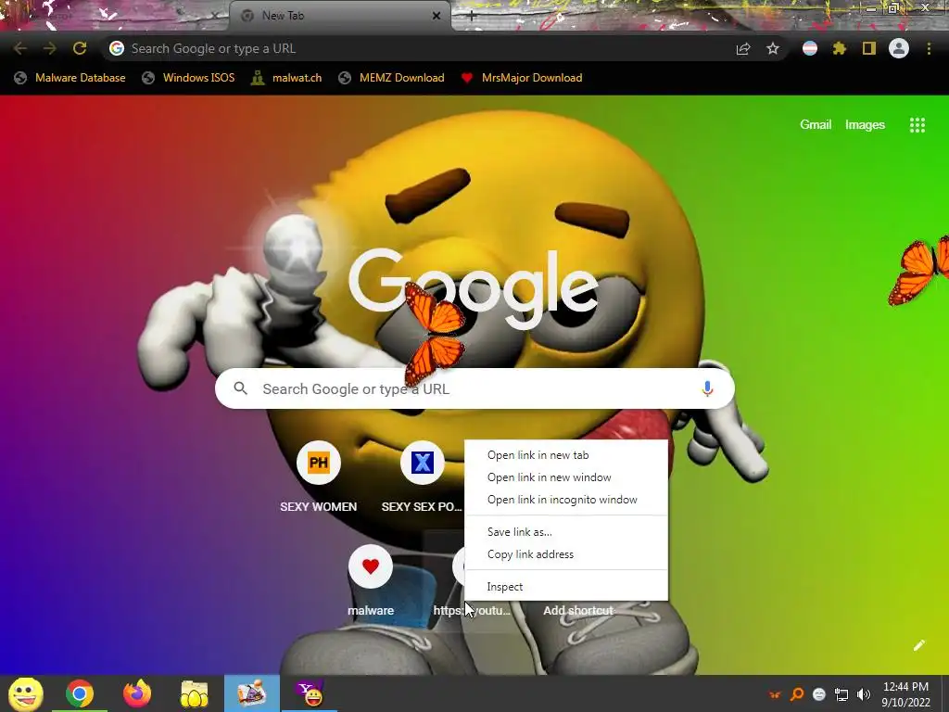Click the forward navigation arrow
The width and height of the screenshot is (949, 712).
[50, 48]
